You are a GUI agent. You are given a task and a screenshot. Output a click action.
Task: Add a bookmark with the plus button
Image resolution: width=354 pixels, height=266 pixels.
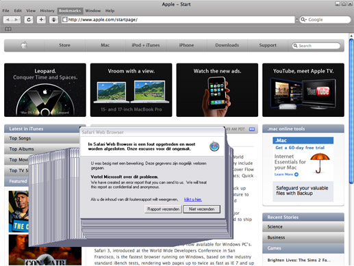point(41,20)
